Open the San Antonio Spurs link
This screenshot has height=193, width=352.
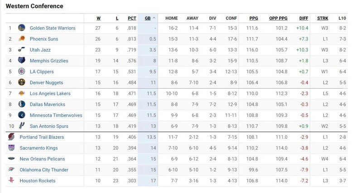(49, 126)
